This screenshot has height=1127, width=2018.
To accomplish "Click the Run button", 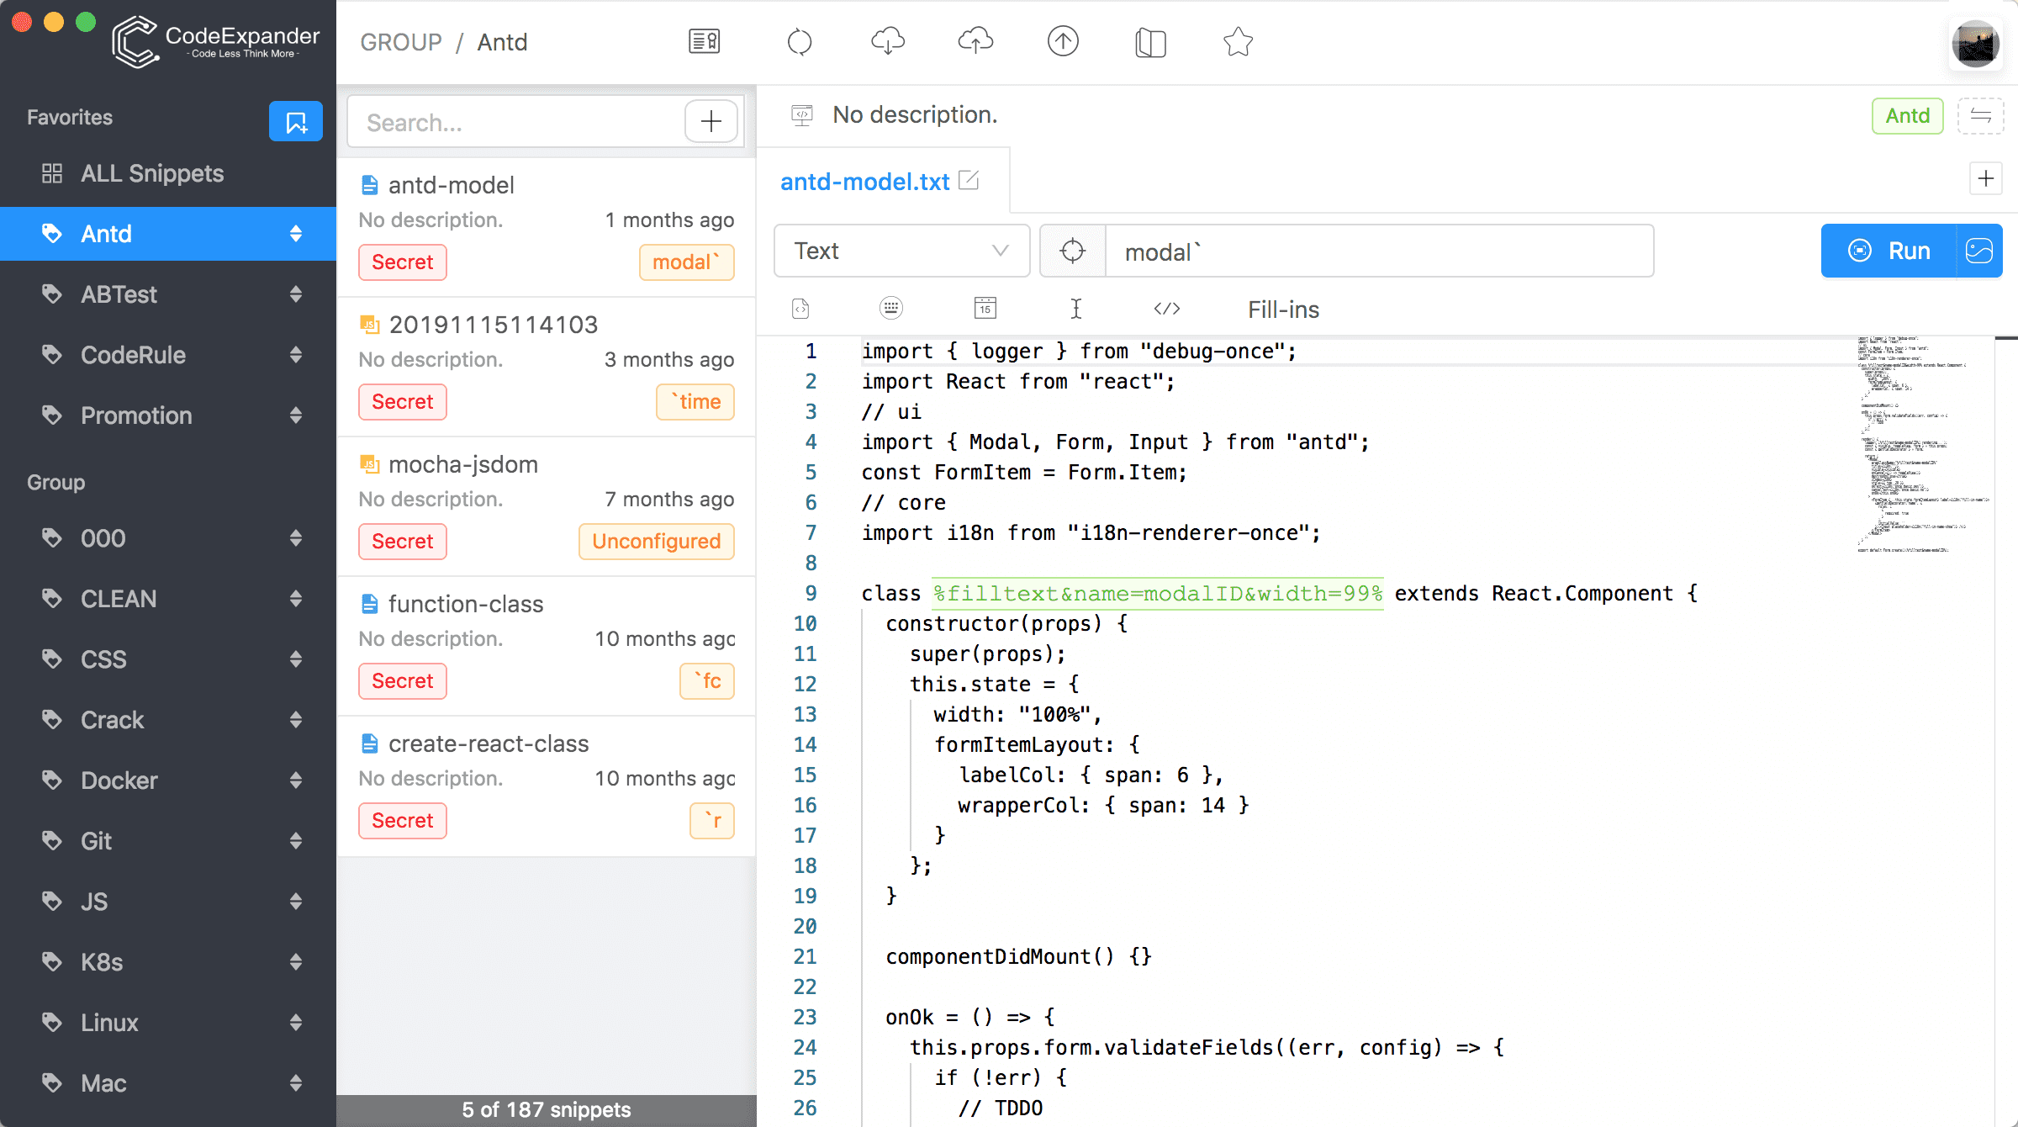I will [x=1889, y=251].
